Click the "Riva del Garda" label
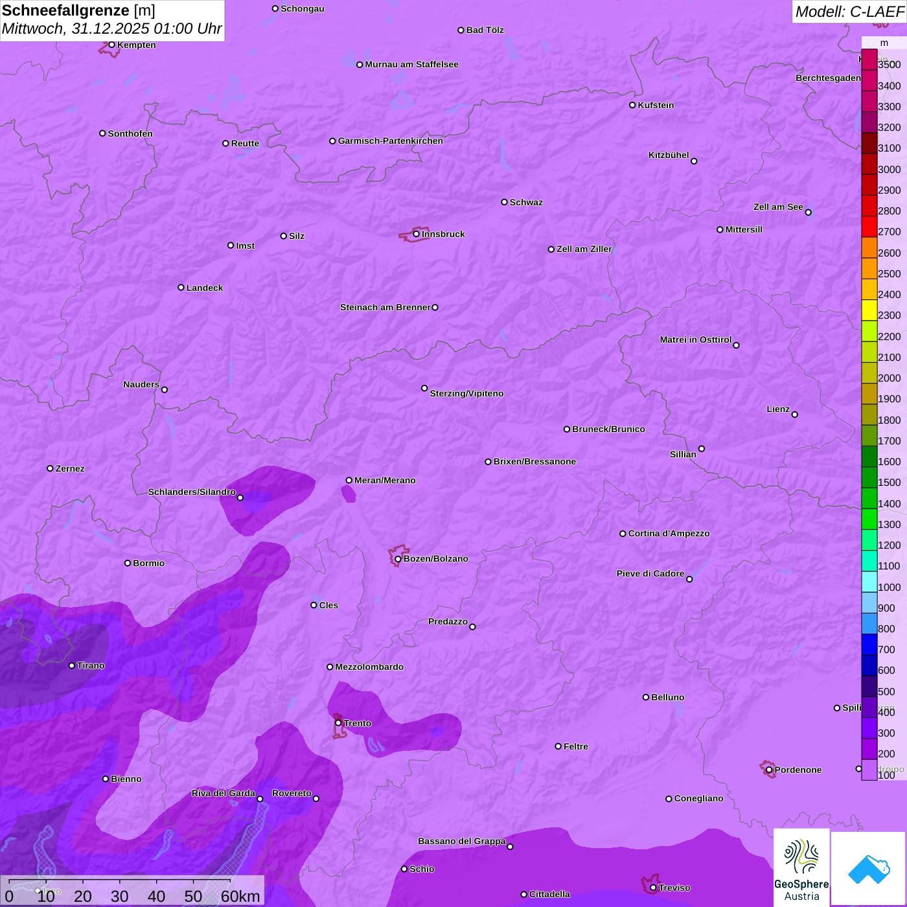This screenshot has width=907, height=907. pyautogui.click(x=224, y=793)
